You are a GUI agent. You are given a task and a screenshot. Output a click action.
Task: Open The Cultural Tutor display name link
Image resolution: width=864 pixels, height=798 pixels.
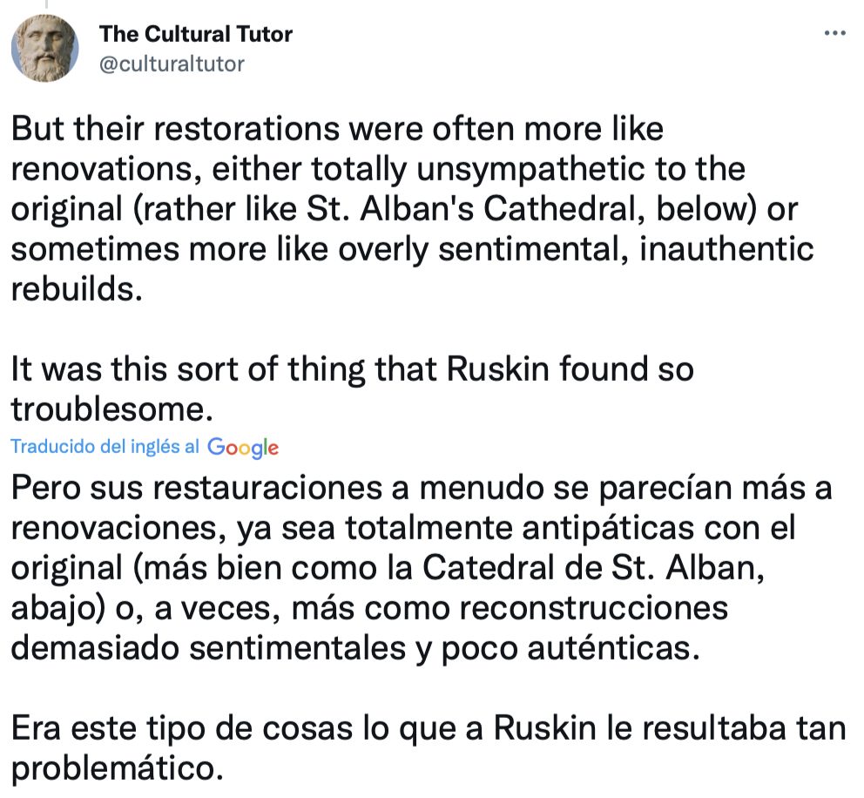[196, 35]
